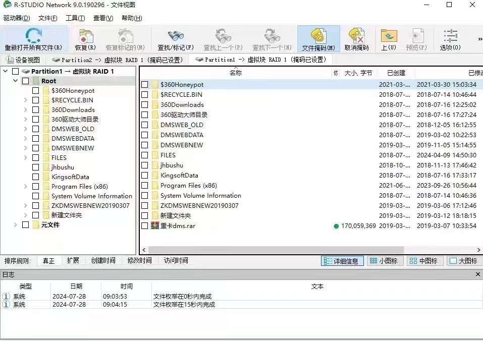This screenshot has width=483, height=341.
Task: Switch to 设备视图 tab
Action: pos(23,60)
